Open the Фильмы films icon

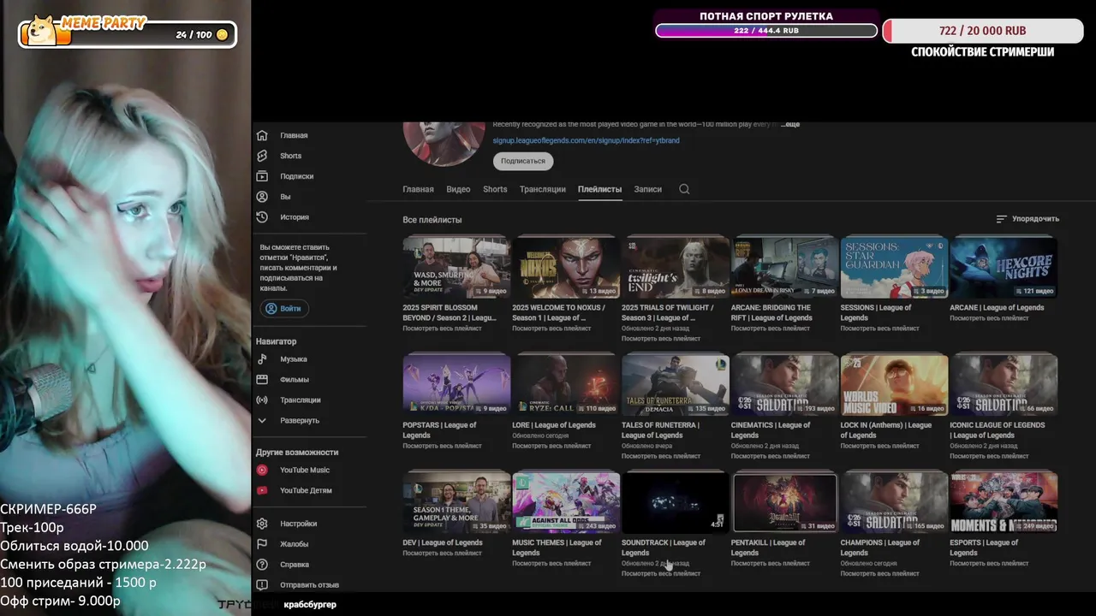[x=262, y=380]
